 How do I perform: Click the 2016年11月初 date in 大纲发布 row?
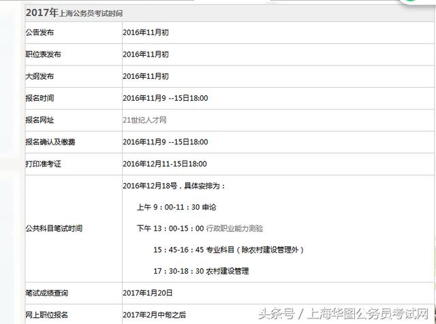coord(146,76)
